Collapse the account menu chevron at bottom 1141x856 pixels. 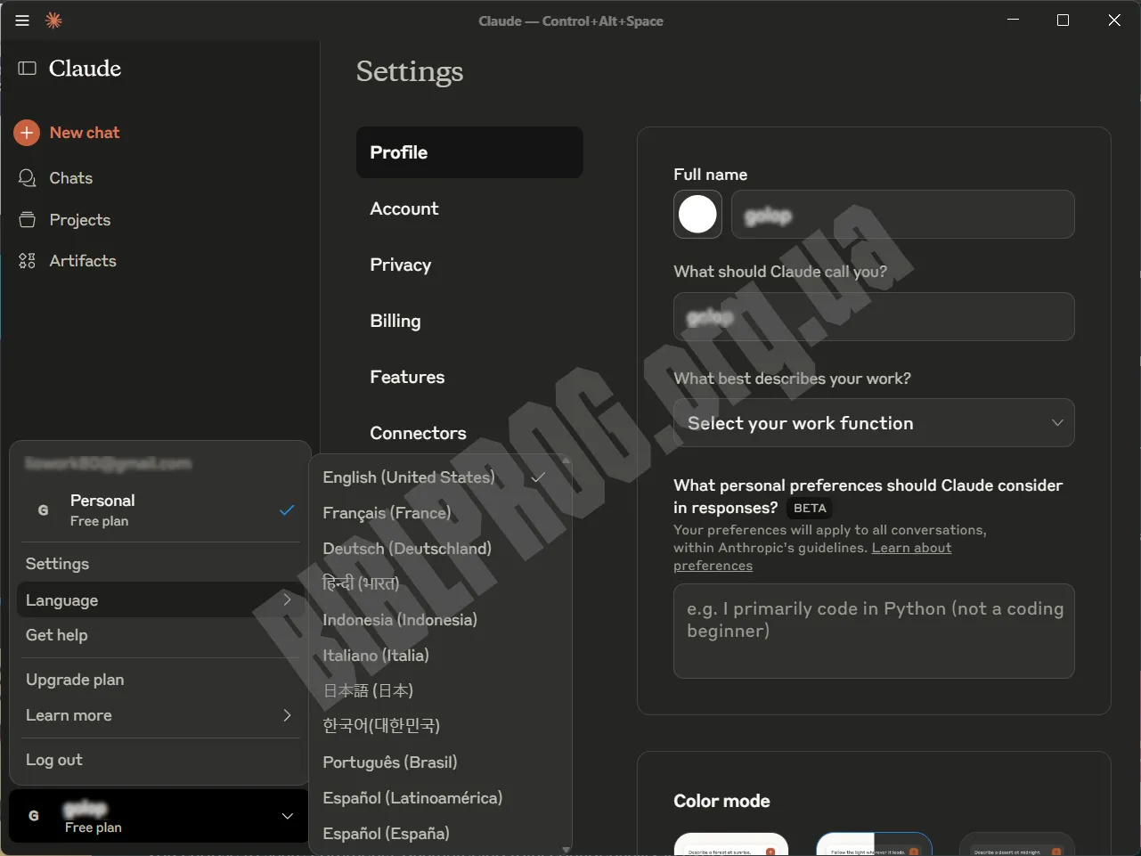(x=288, y=816)
